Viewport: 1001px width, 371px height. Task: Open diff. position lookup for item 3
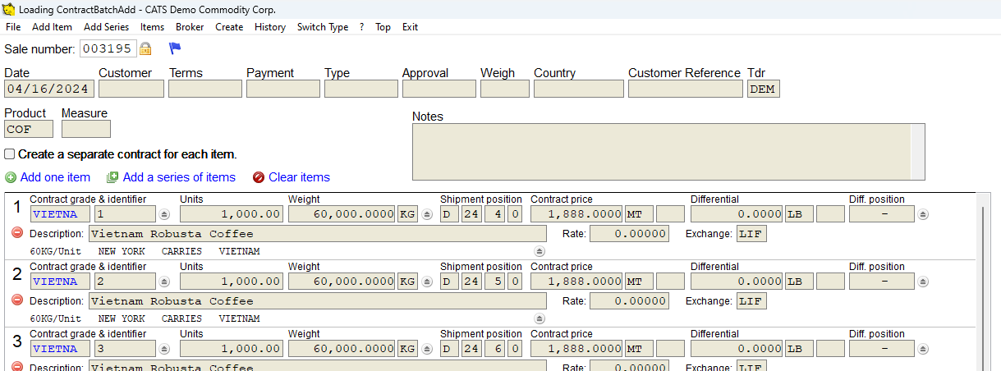click(x=923, y=349)
